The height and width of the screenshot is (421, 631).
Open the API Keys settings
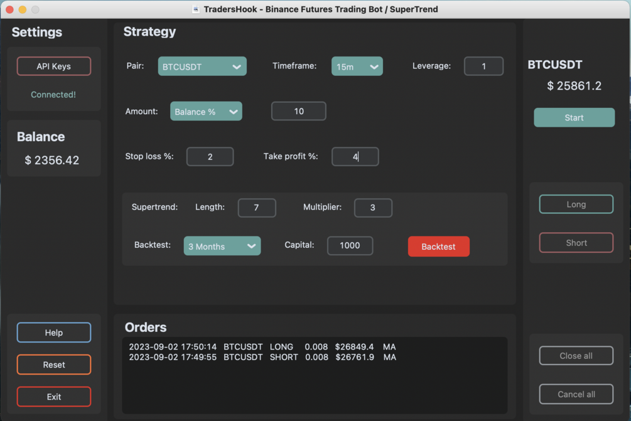(53, 67)
